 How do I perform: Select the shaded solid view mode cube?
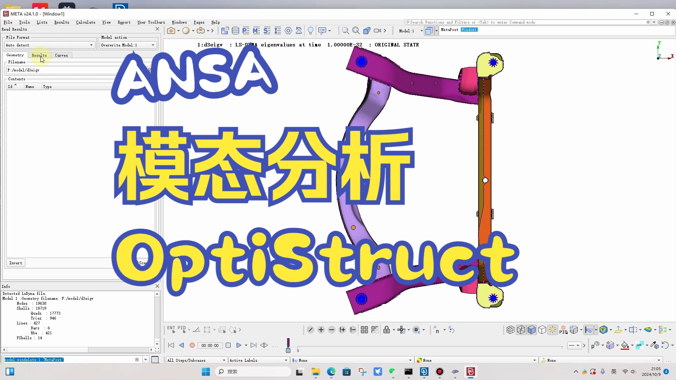[x=532, y=330]
